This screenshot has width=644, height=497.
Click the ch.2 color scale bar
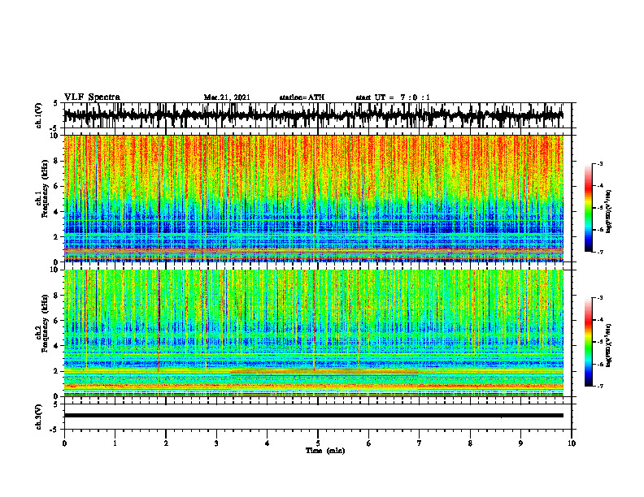click(x=588, y=342)
